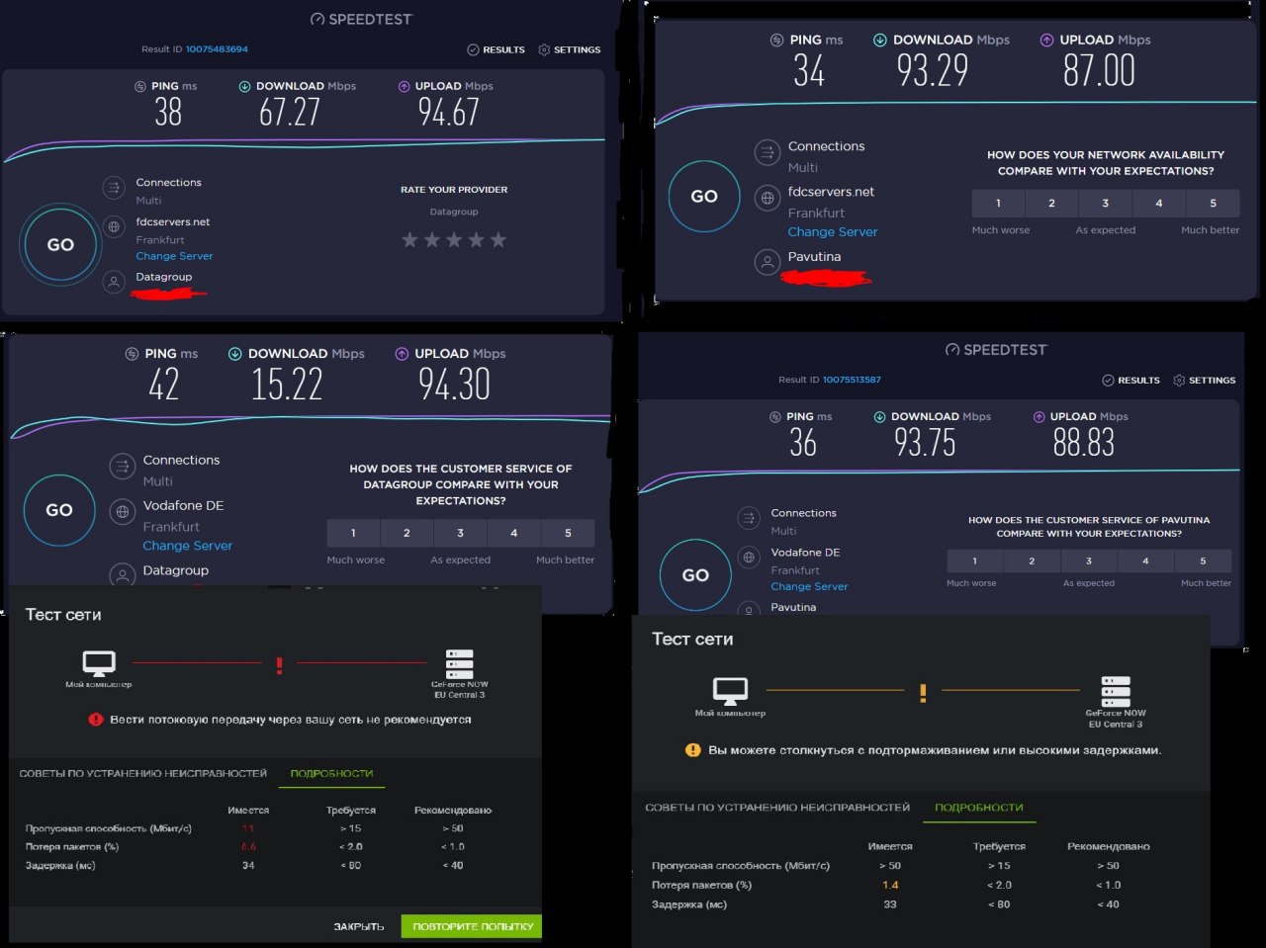Open SETTINGS next to Result ID 10075513587
Screen dimensions: 1266x948
pyautogui.click(x=1204, y=381)
